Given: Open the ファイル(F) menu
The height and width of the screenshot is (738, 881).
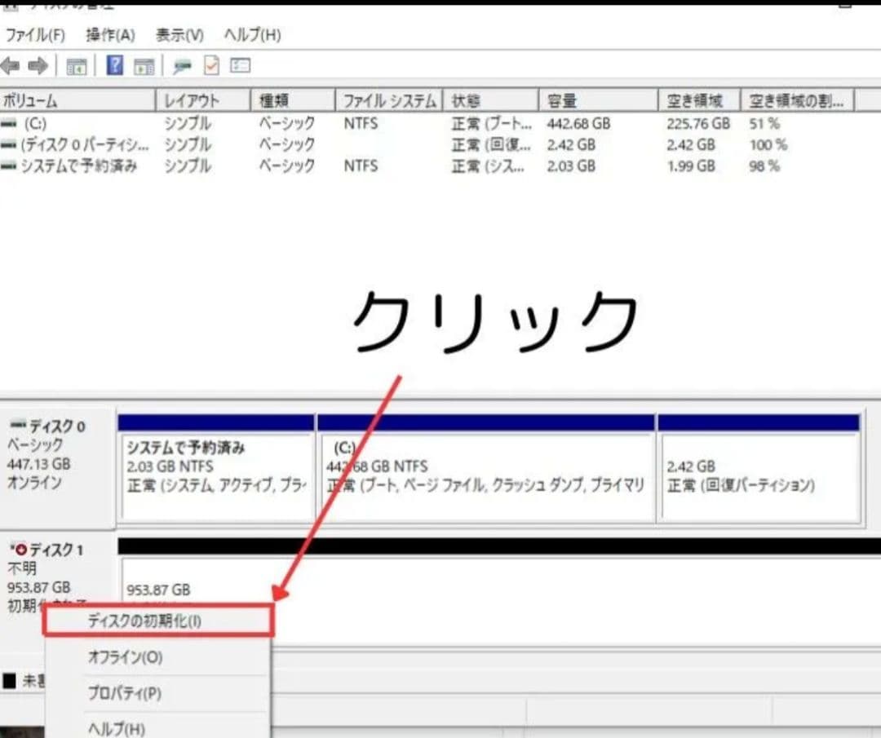Looking at the screenshot, I should [35, 35].
